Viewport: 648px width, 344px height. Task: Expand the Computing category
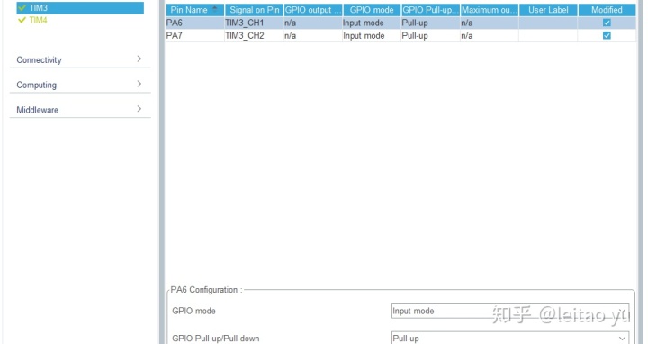[80, 85]
